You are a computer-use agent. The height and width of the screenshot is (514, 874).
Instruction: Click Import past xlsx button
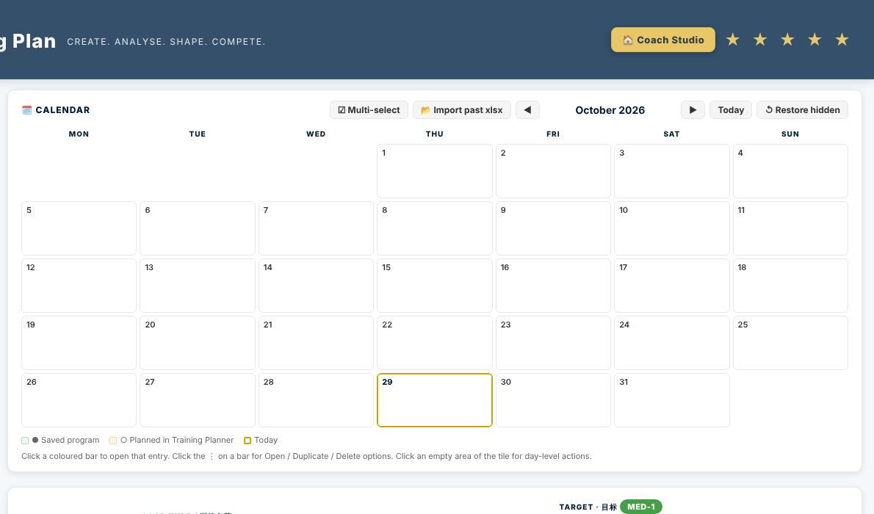461,110
